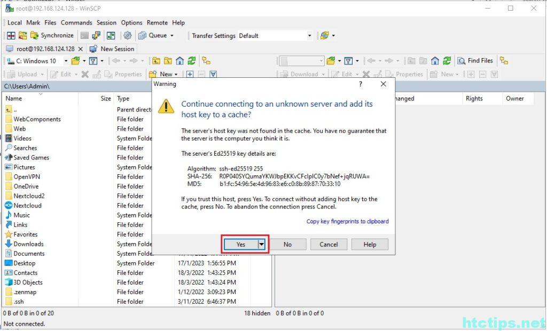Sort the local list by the Name column
The image size is (547, 331).
click(41, 99)
